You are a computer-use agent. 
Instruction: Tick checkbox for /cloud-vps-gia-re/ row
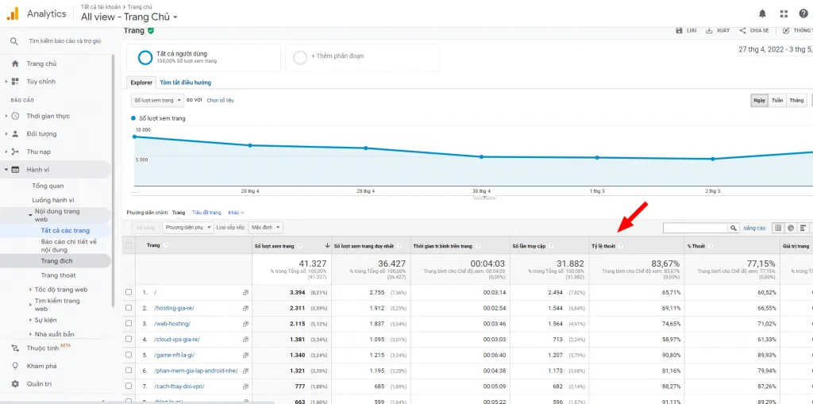(129, 339)
